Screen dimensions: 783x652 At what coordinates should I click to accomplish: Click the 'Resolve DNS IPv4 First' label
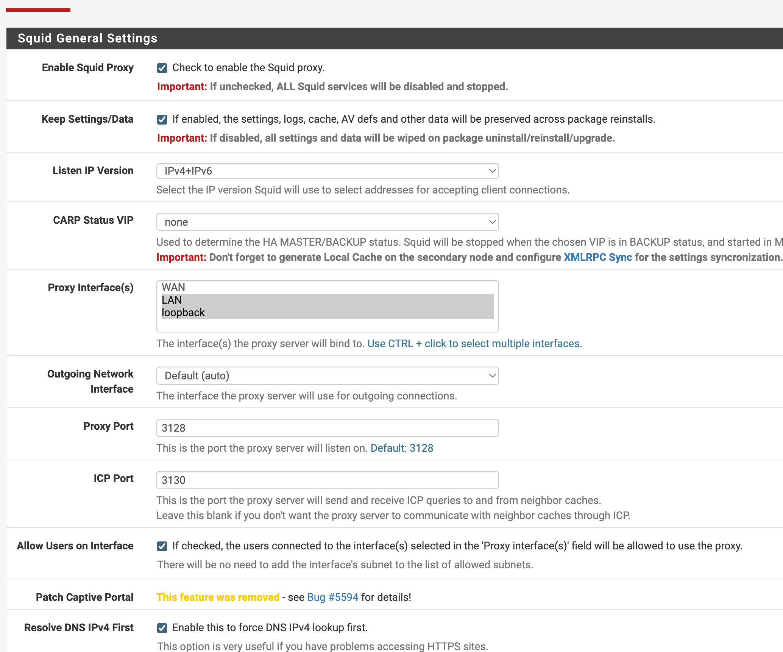pyautogui.click(x=79, y=628)
